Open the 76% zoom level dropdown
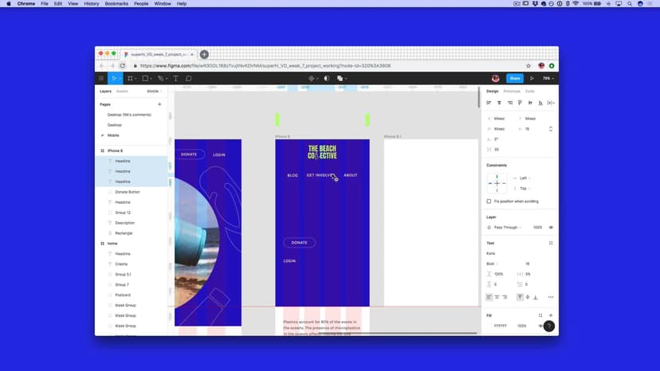The width and height of the screenshot is (660, 371). 548,78
